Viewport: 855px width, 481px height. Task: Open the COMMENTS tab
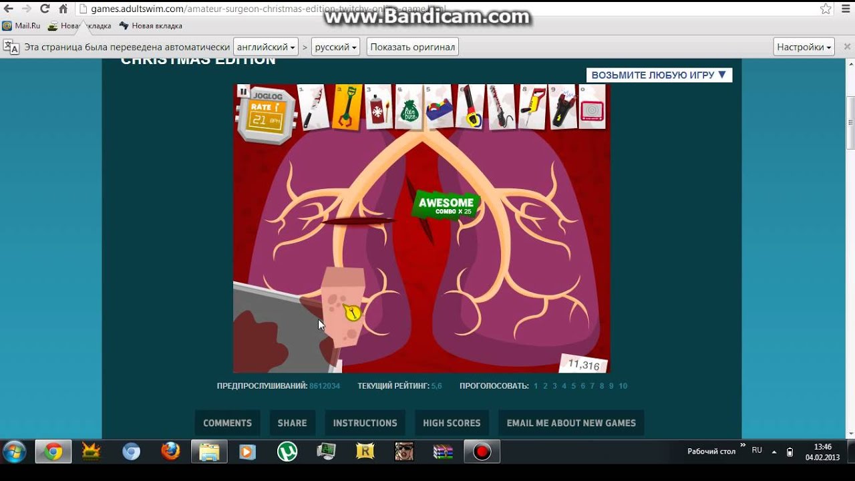coord(227,423)
